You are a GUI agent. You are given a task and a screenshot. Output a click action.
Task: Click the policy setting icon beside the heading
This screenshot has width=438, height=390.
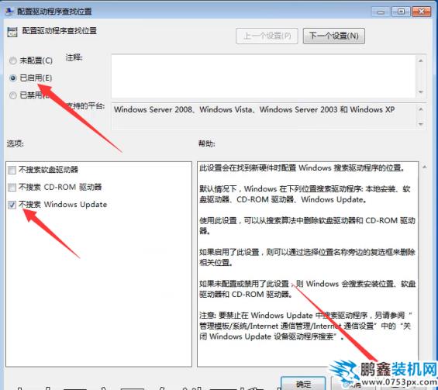(12, 32)
